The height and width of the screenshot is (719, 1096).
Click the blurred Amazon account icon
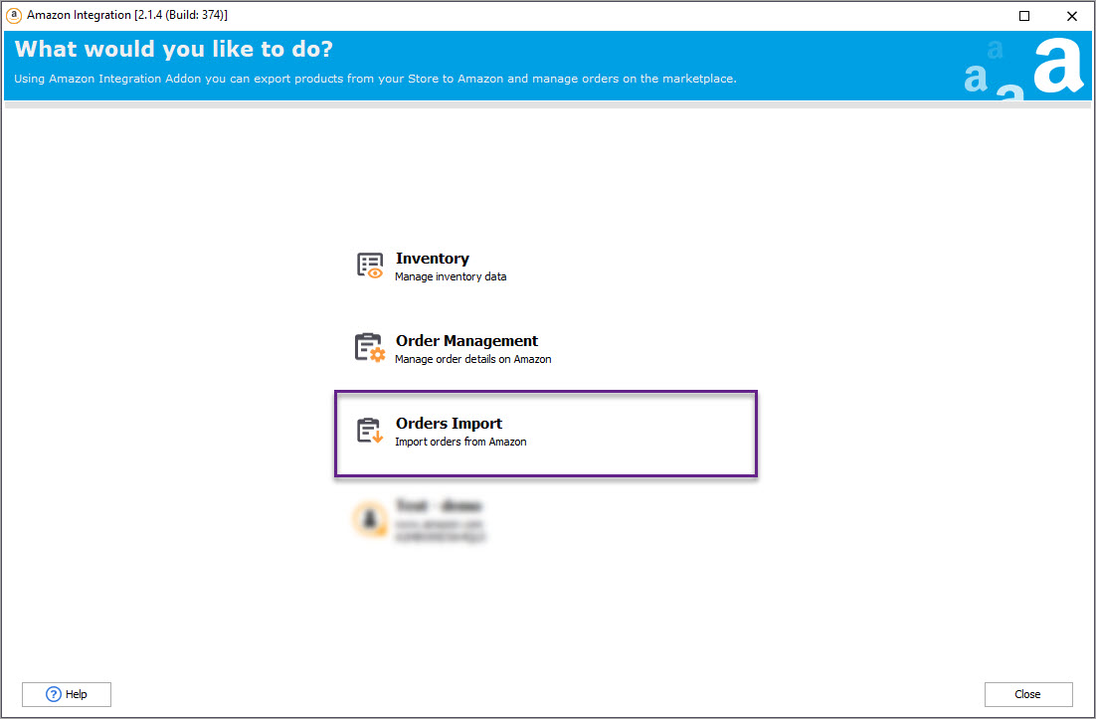coord(369,520)
